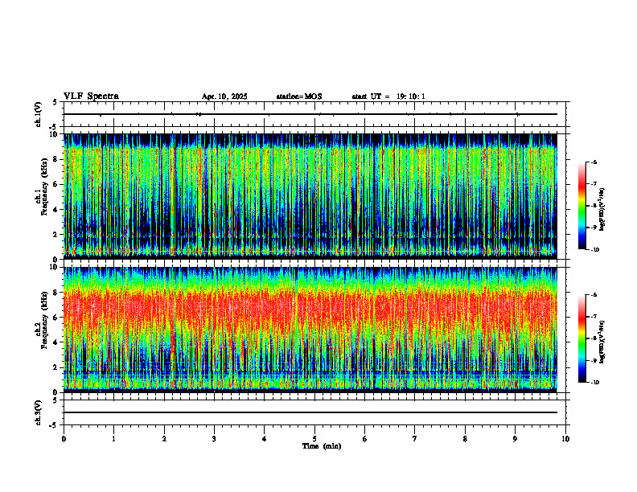
Task: Click the ch.2 spectrogram color bar
Action: tap(582, 338)
